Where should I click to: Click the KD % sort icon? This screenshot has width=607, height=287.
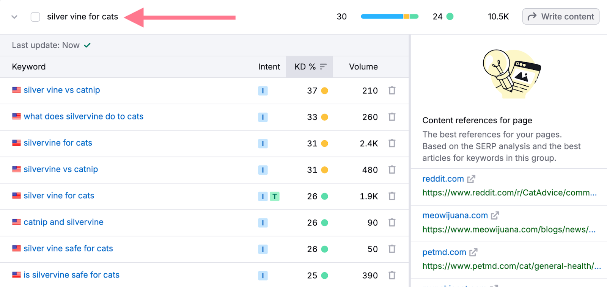click(x=323, y=67)
